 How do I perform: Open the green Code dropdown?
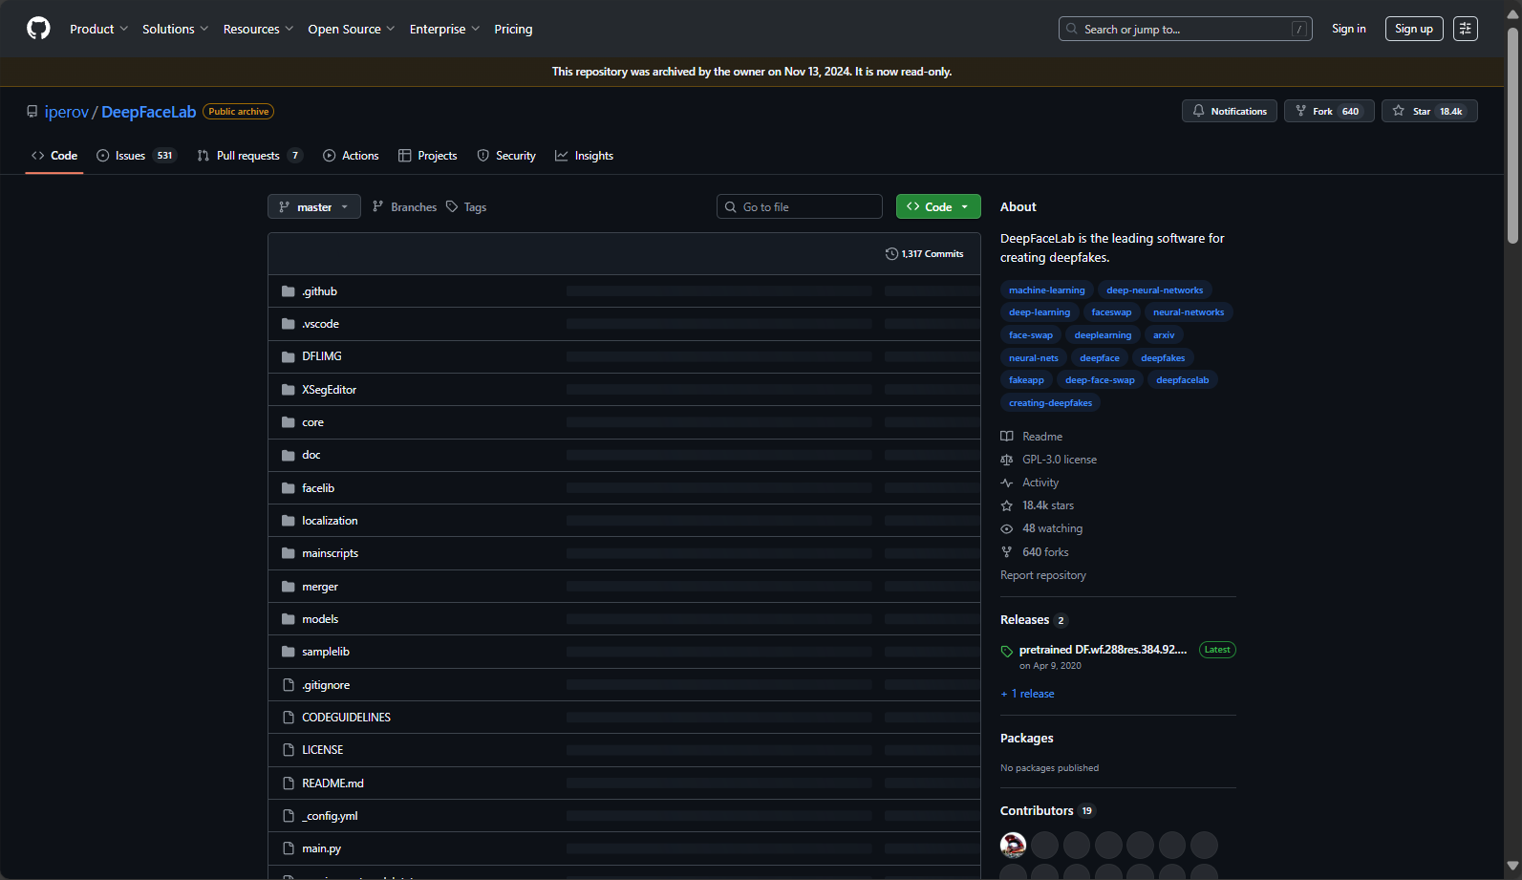(x=938, y=206)
